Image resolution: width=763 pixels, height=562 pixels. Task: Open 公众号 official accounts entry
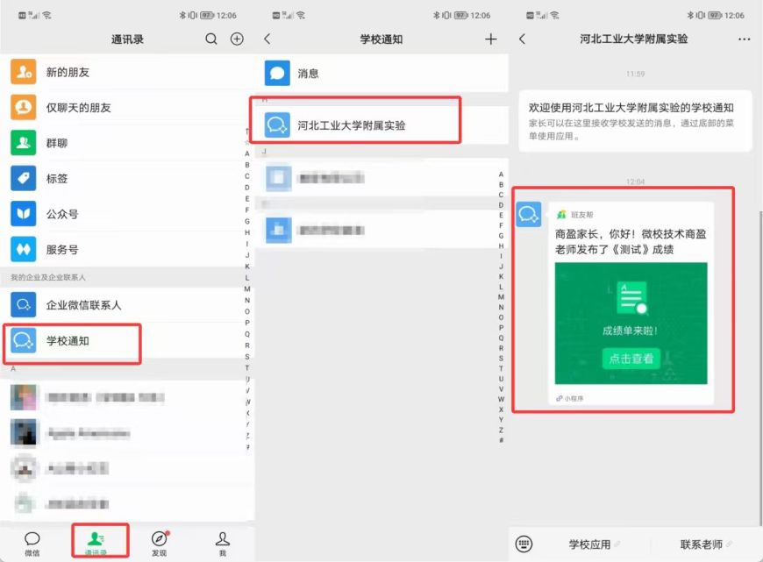pyautogui.click(x=61, y=214)
